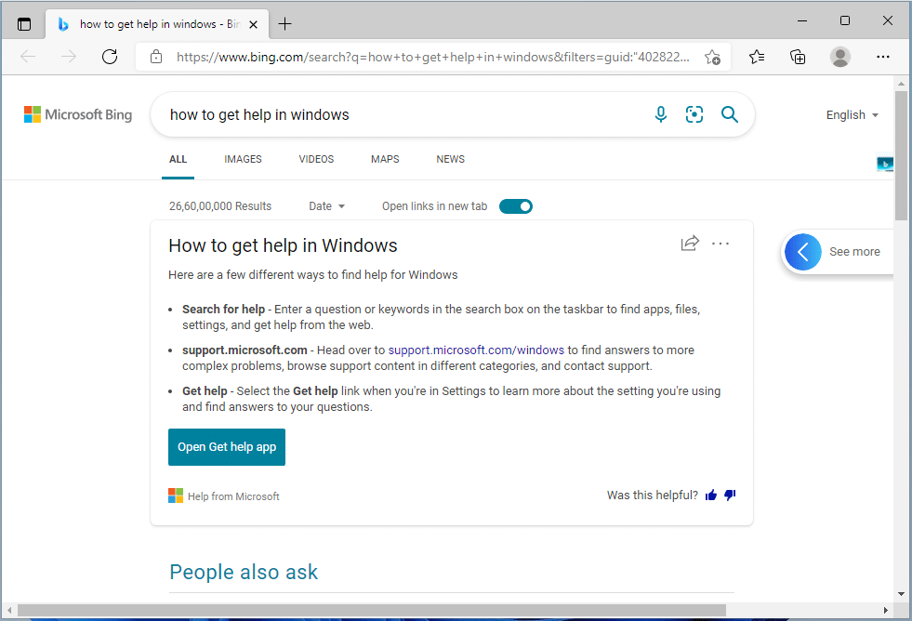Viewport: 912px width, 621px height.
Task: Click the Open Get help app button
Action: click(227, 447)
